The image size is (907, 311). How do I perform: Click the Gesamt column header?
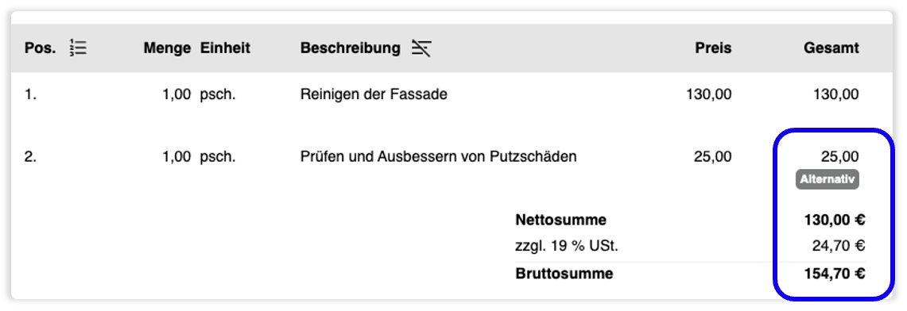coord(831,48)
